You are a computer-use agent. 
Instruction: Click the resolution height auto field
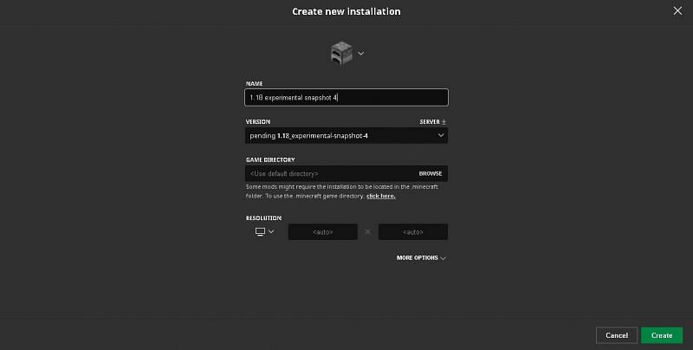(413, 232)
